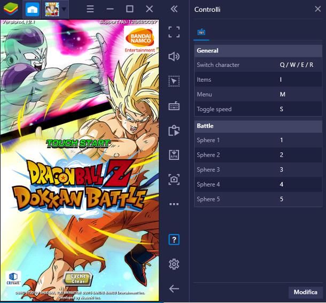Select the Sphere 2 row

258,155
